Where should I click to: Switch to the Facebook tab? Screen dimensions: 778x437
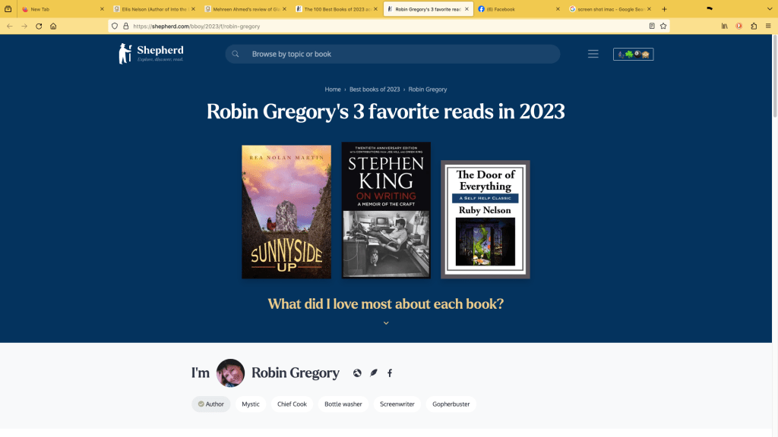(x=517, y=9)
